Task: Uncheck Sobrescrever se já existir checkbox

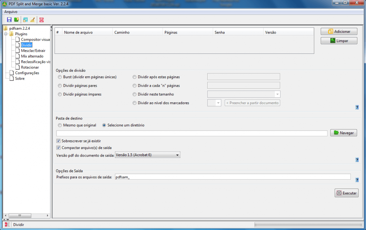Action: pyautogui.click(x=58, y=141)
